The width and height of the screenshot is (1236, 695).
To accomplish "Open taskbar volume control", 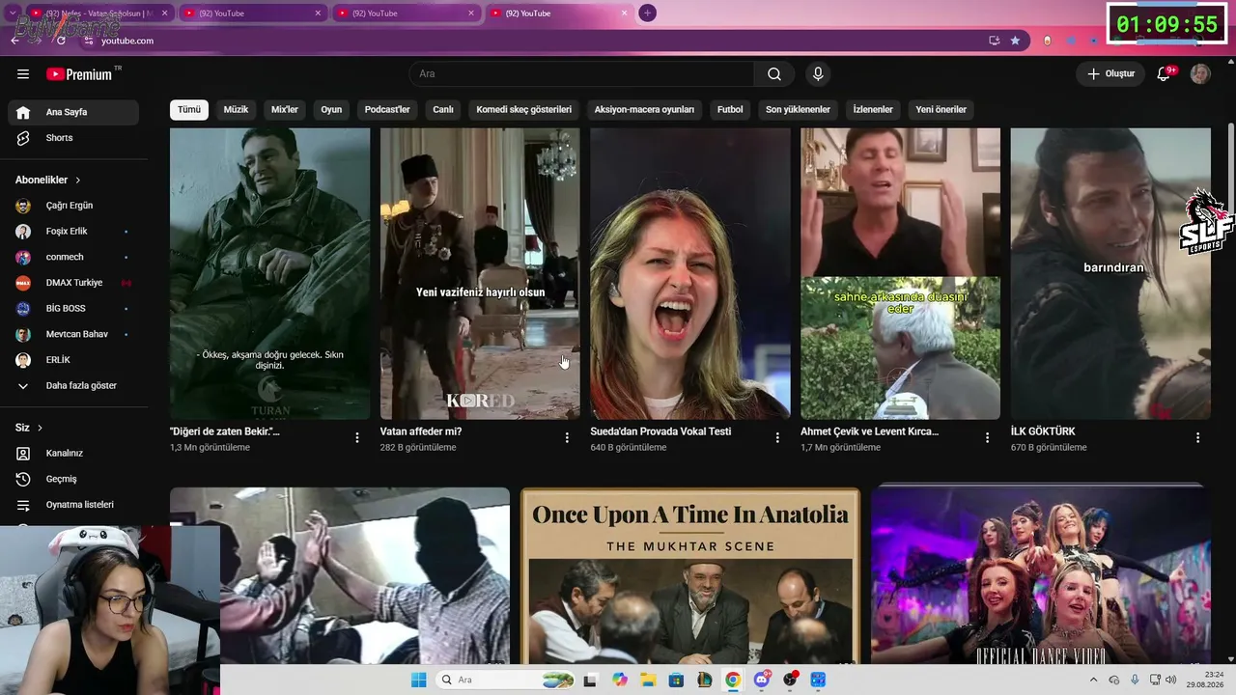I will (1171, 680).
